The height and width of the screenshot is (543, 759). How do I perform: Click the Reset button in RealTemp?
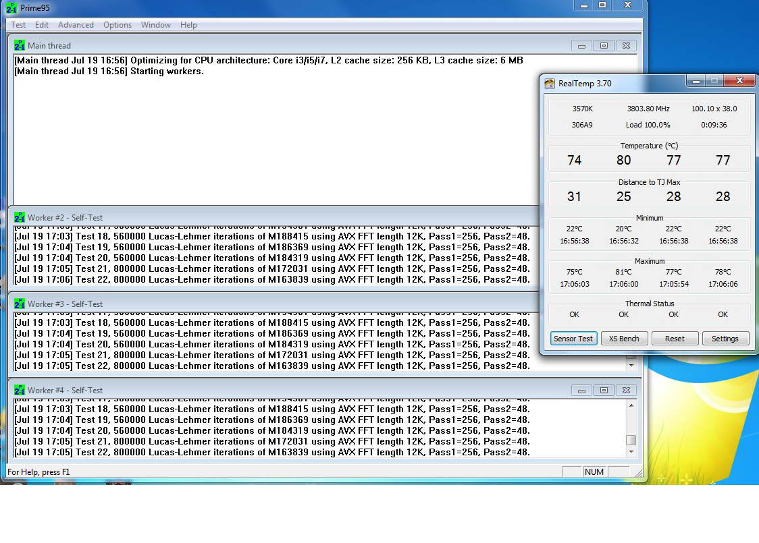point(675,339)
